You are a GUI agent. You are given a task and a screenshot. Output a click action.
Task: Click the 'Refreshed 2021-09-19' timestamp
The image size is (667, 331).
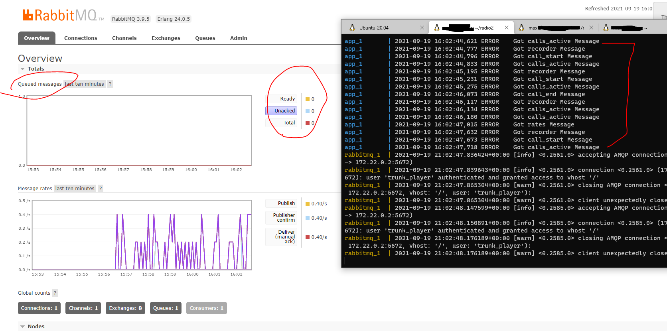click(x=619, y=8)
